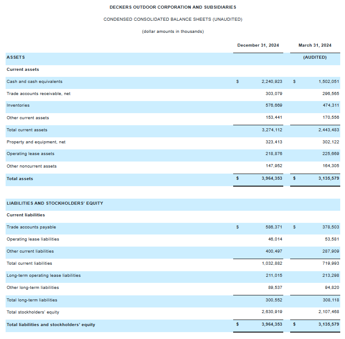The image size is (345, 339).
Task: Click inventories value 576,669
Action: (x=274, y=105)
